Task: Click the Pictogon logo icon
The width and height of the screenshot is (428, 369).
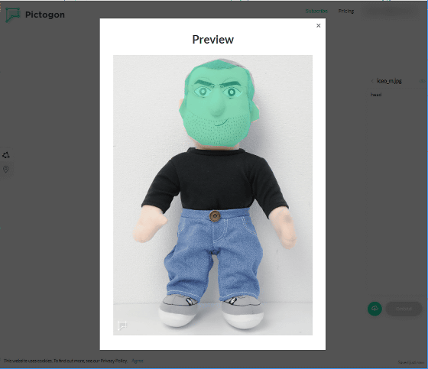Action: [12, 15]
